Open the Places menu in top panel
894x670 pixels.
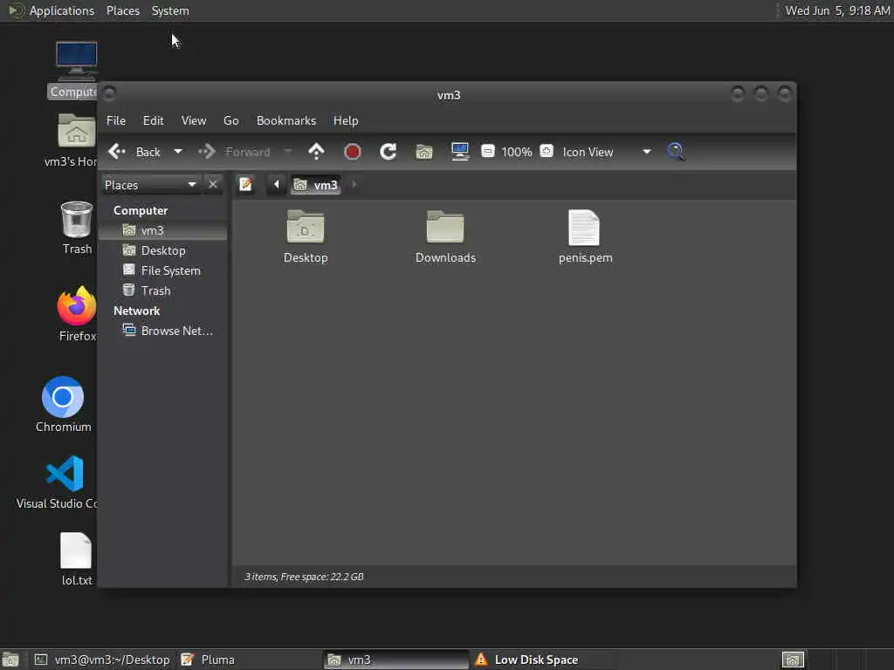122,10
